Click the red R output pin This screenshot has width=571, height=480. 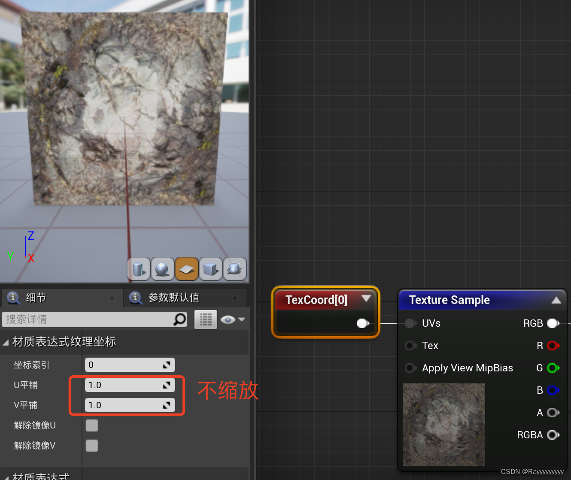(553, 345)
